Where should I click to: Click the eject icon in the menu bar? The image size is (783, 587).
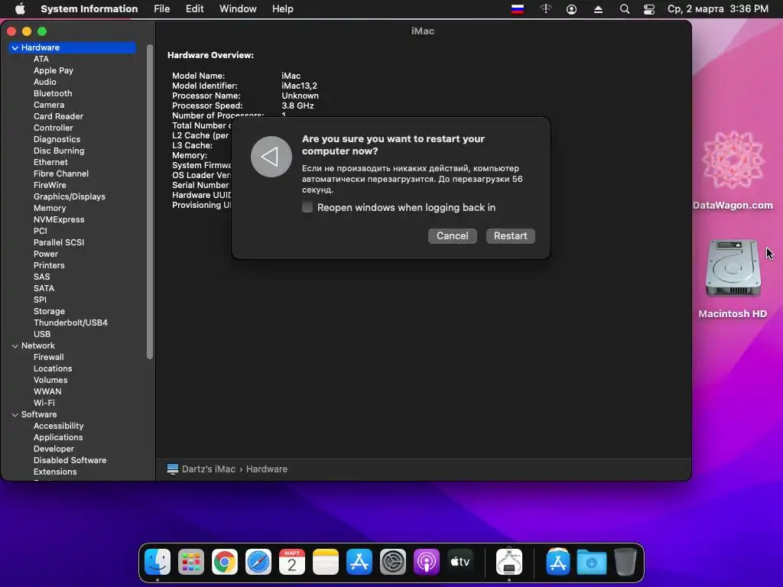(x=598, y=9)
